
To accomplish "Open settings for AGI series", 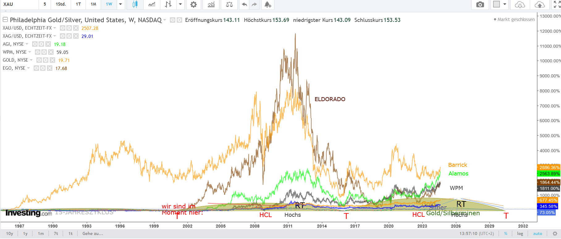I will coord(41,44).
